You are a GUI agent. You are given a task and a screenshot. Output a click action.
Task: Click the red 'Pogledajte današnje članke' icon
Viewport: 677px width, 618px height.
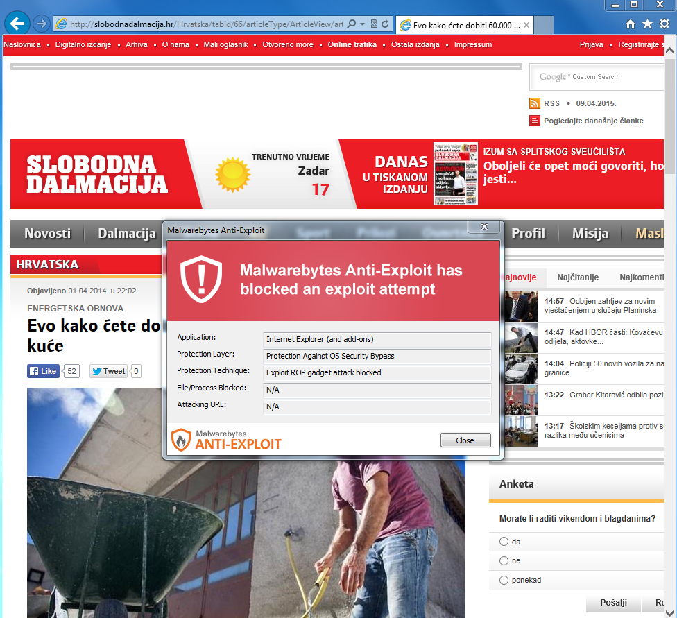coord(535,121)
